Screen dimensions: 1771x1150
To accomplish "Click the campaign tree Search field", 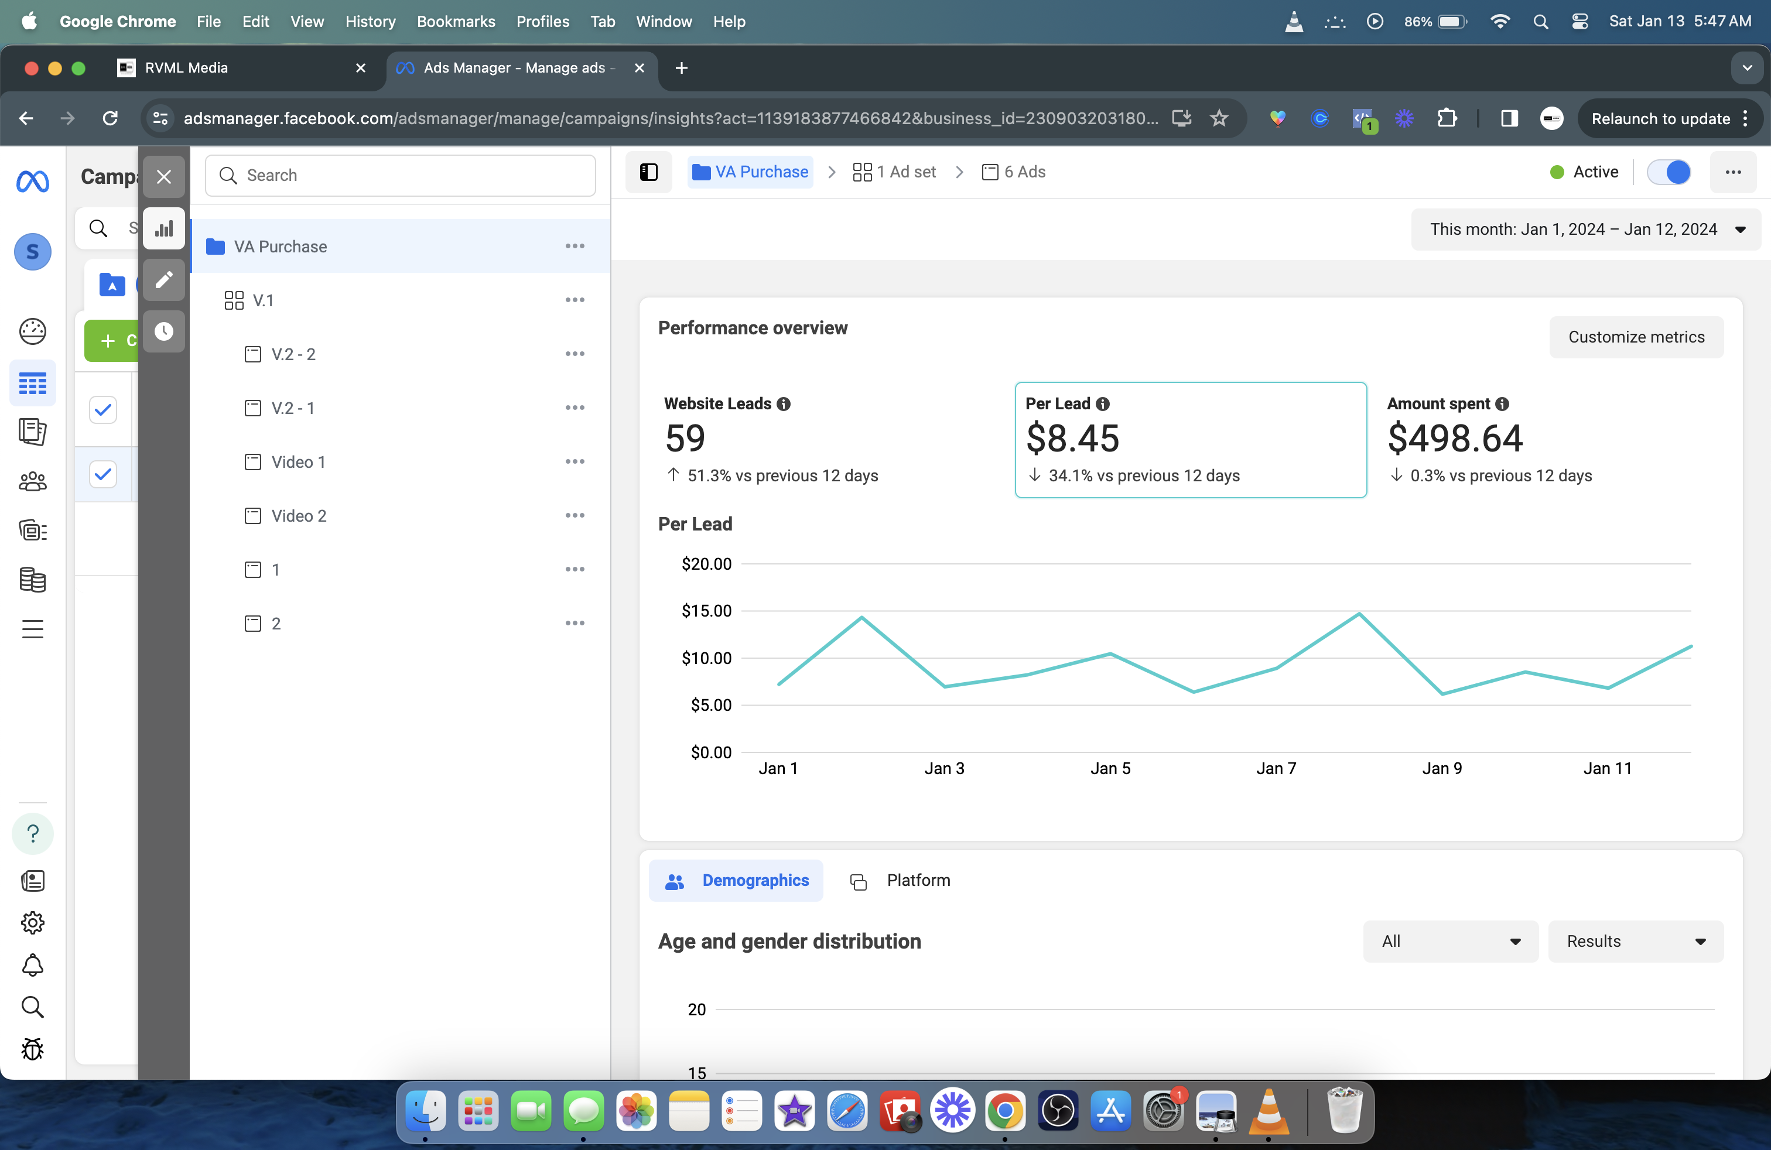I will [x=401, y=176].
